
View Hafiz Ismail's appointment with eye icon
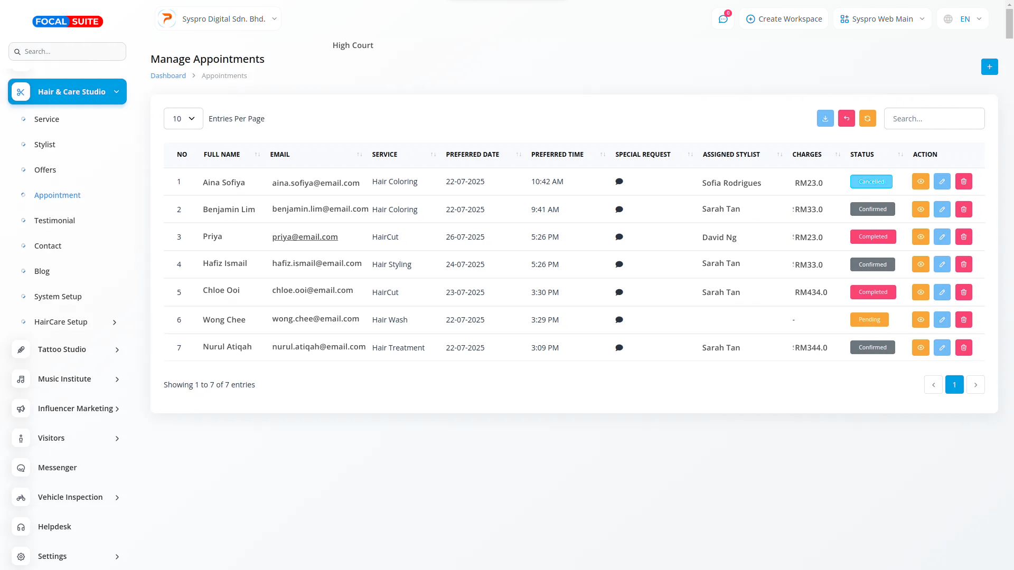coord(920,264)
